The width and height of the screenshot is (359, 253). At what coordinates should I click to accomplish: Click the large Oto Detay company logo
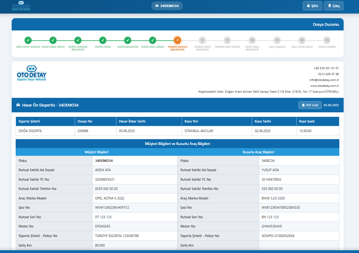coord(32,73)
